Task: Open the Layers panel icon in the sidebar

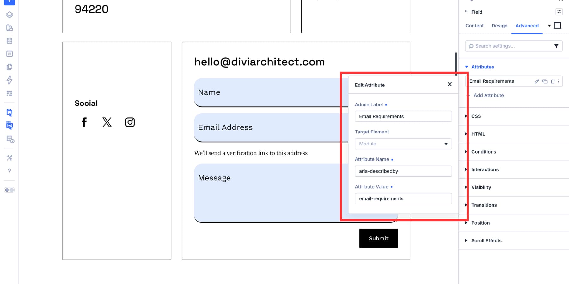Action: tap(9, 15)
